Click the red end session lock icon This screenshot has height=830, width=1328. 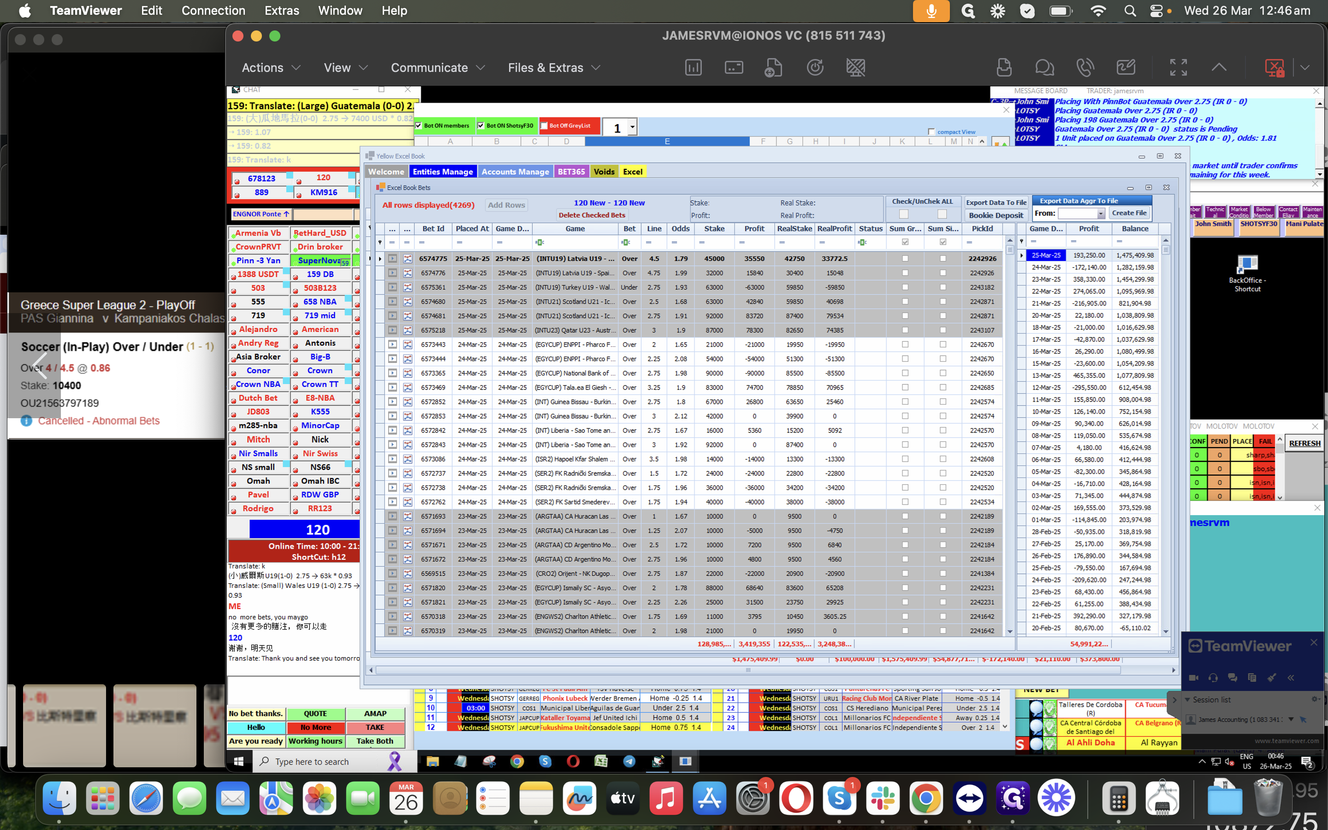pyautogui.click(x=1274, y=67)
